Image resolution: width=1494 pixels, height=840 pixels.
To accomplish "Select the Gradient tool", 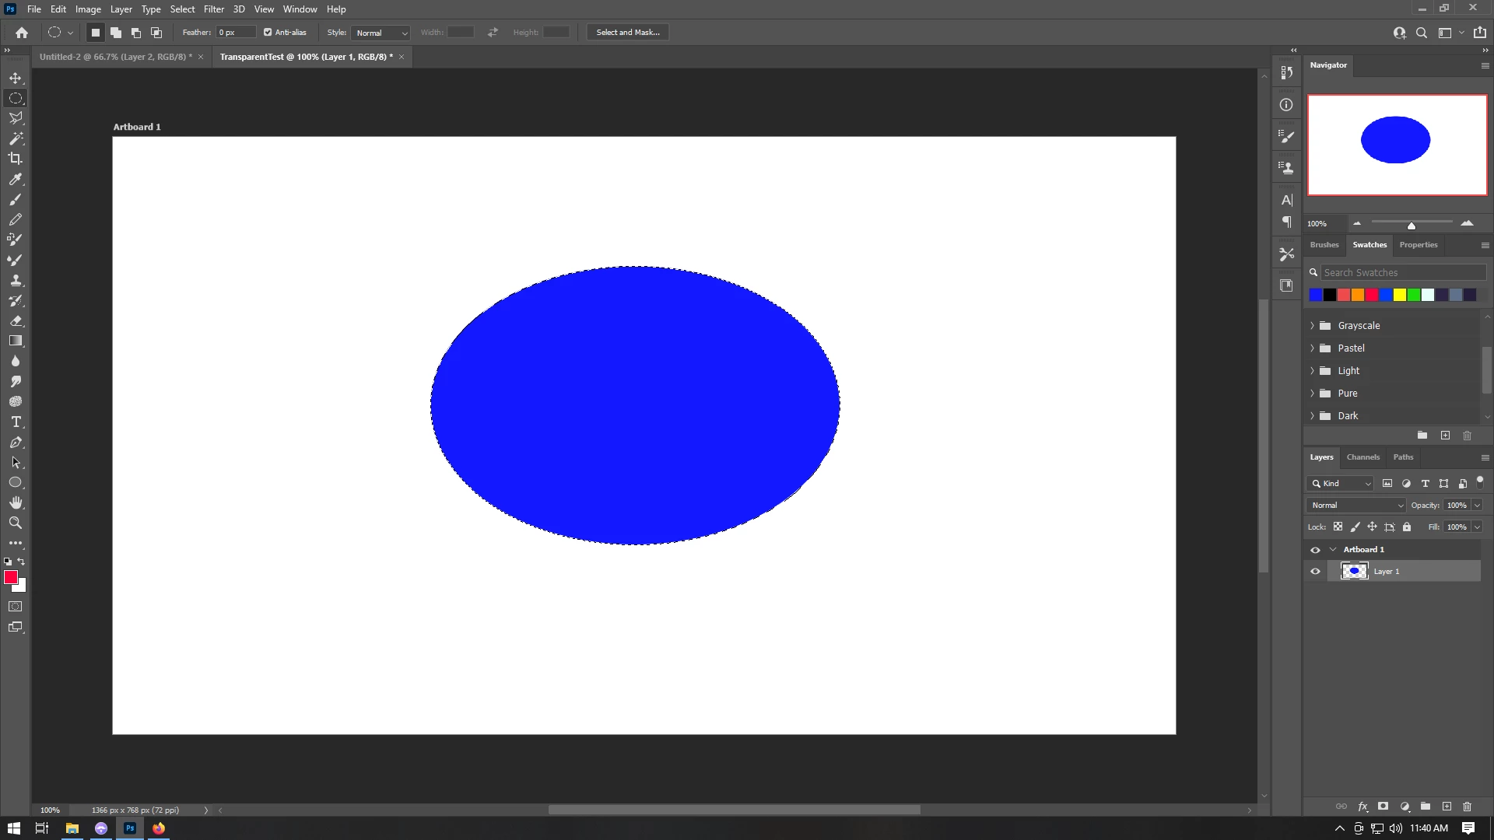I will coord(16,341).
